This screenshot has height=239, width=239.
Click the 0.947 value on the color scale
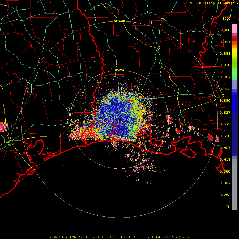pyautogui.click(x=225, y=42)
